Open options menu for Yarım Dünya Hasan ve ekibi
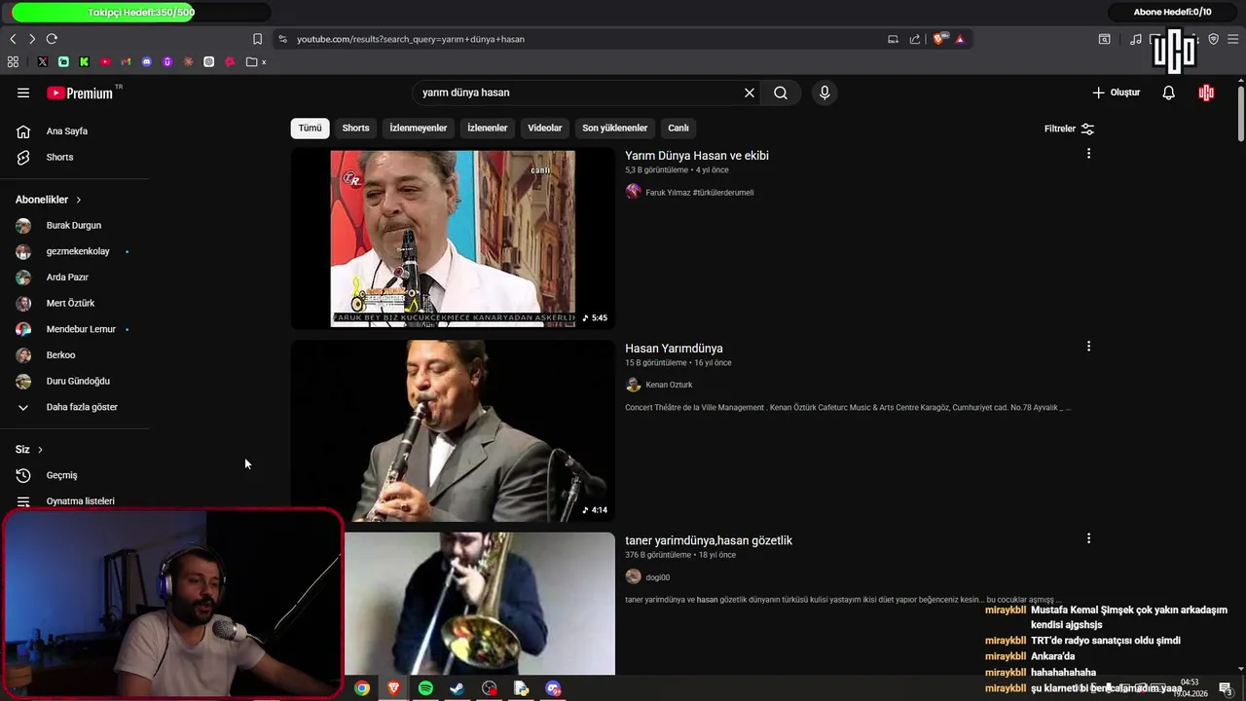 point(1088,154)
